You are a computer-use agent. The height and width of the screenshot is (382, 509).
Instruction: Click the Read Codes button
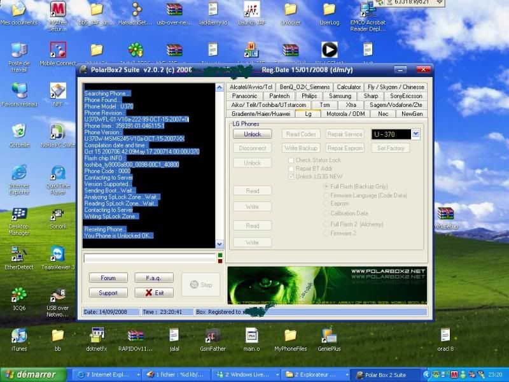pos(301,134)
